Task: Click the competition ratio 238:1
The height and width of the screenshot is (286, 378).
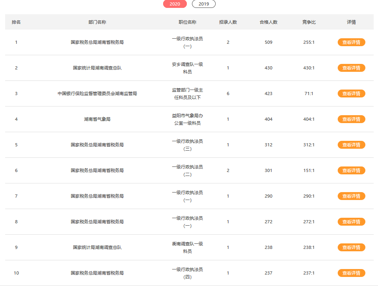Action: pos(309,247)
